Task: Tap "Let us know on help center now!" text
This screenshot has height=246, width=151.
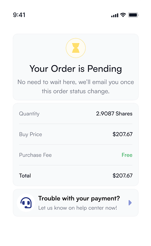Action: coord(78,208)
